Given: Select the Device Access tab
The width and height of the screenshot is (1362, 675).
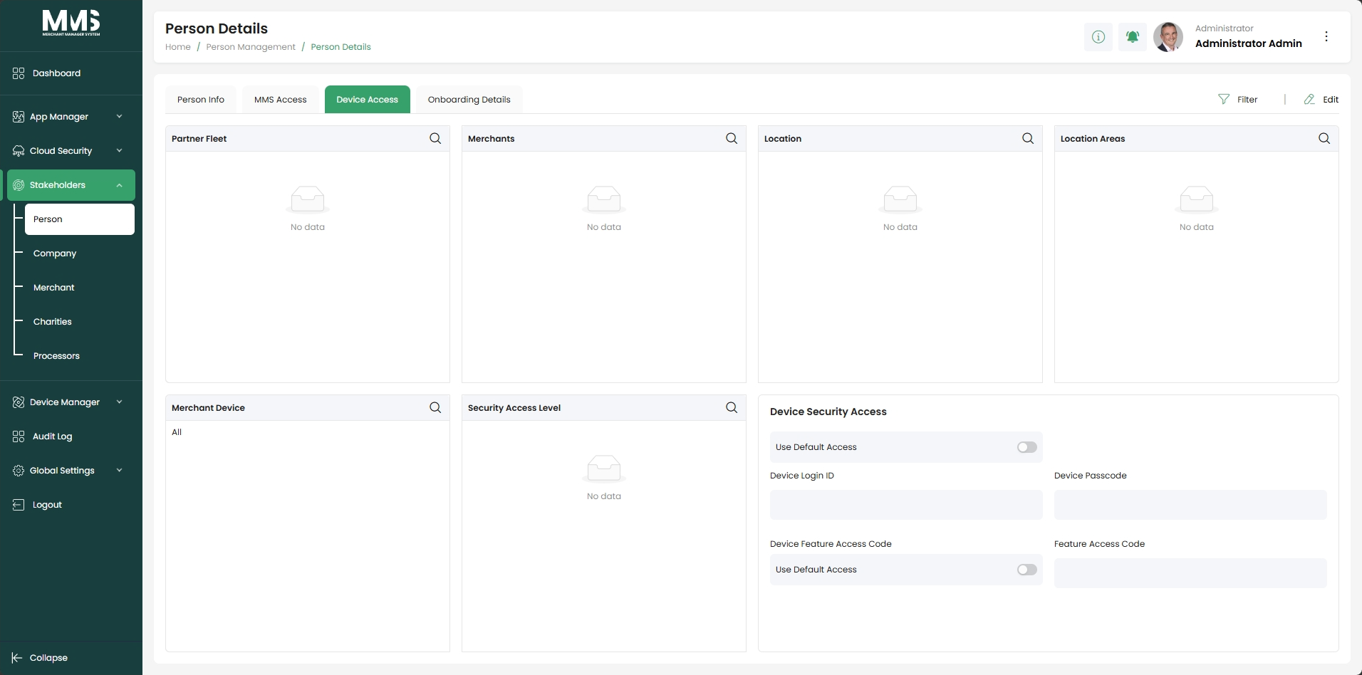Looking at the screenshot, I should pos(368,100).
